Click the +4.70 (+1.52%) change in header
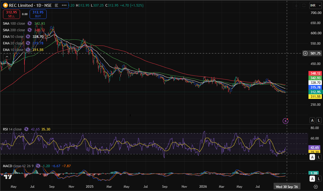Viewport: 323px width, 191px height. (x=132, y=5)
